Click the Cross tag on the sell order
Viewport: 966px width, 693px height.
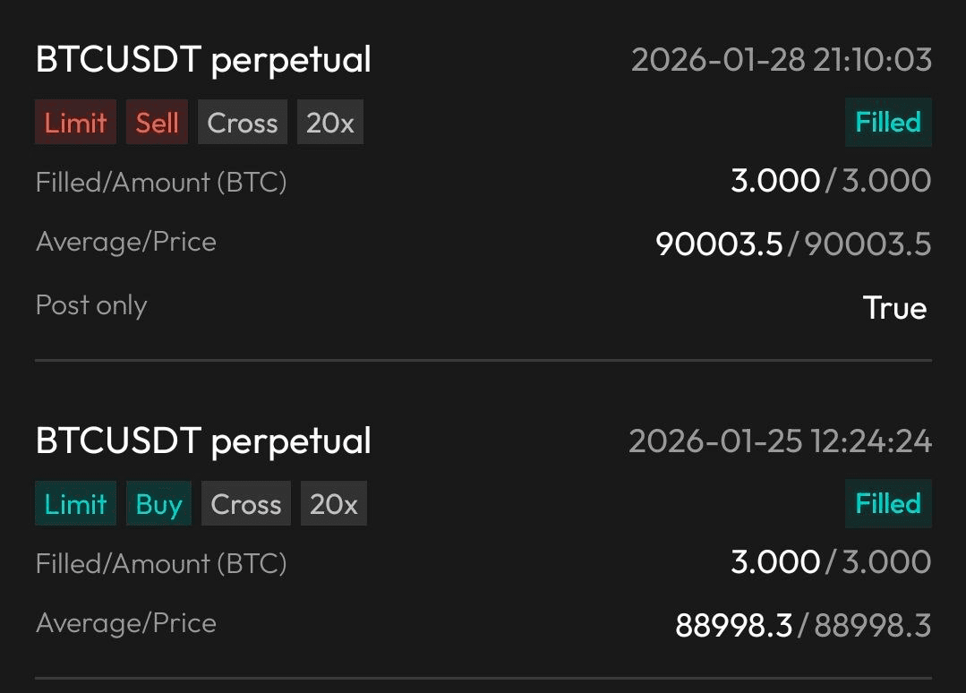click(243, 123)
